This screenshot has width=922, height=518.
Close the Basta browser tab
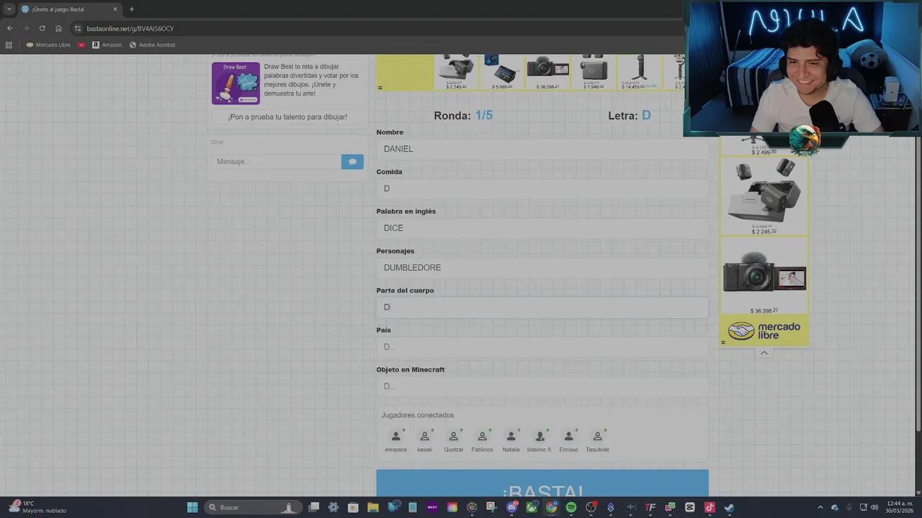[x=115, y=9]
